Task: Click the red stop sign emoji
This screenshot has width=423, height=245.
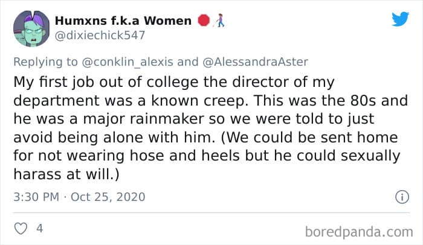Action: click(x=204, y=21)
